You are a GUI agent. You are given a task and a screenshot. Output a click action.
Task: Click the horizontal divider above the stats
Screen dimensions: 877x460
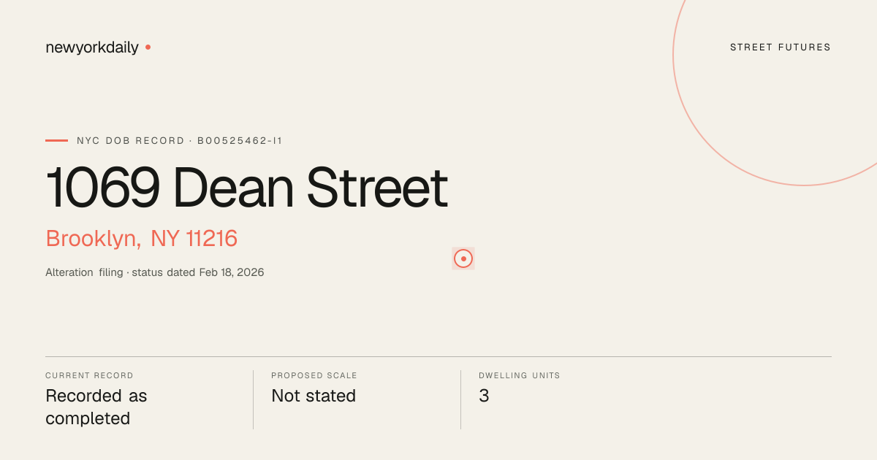438,356
